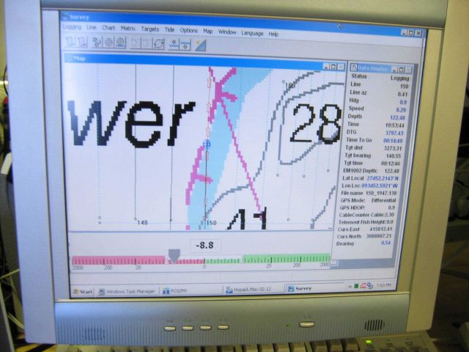The image size is (469, 352).
Task: Click the Map window title bar
Action: (191, 61)
